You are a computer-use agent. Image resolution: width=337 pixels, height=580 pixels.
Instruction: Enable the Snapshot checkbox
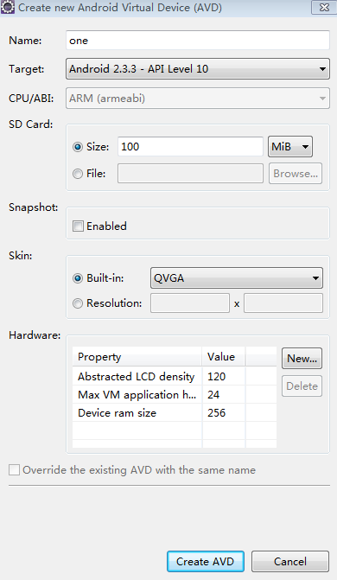pos(78,226)
